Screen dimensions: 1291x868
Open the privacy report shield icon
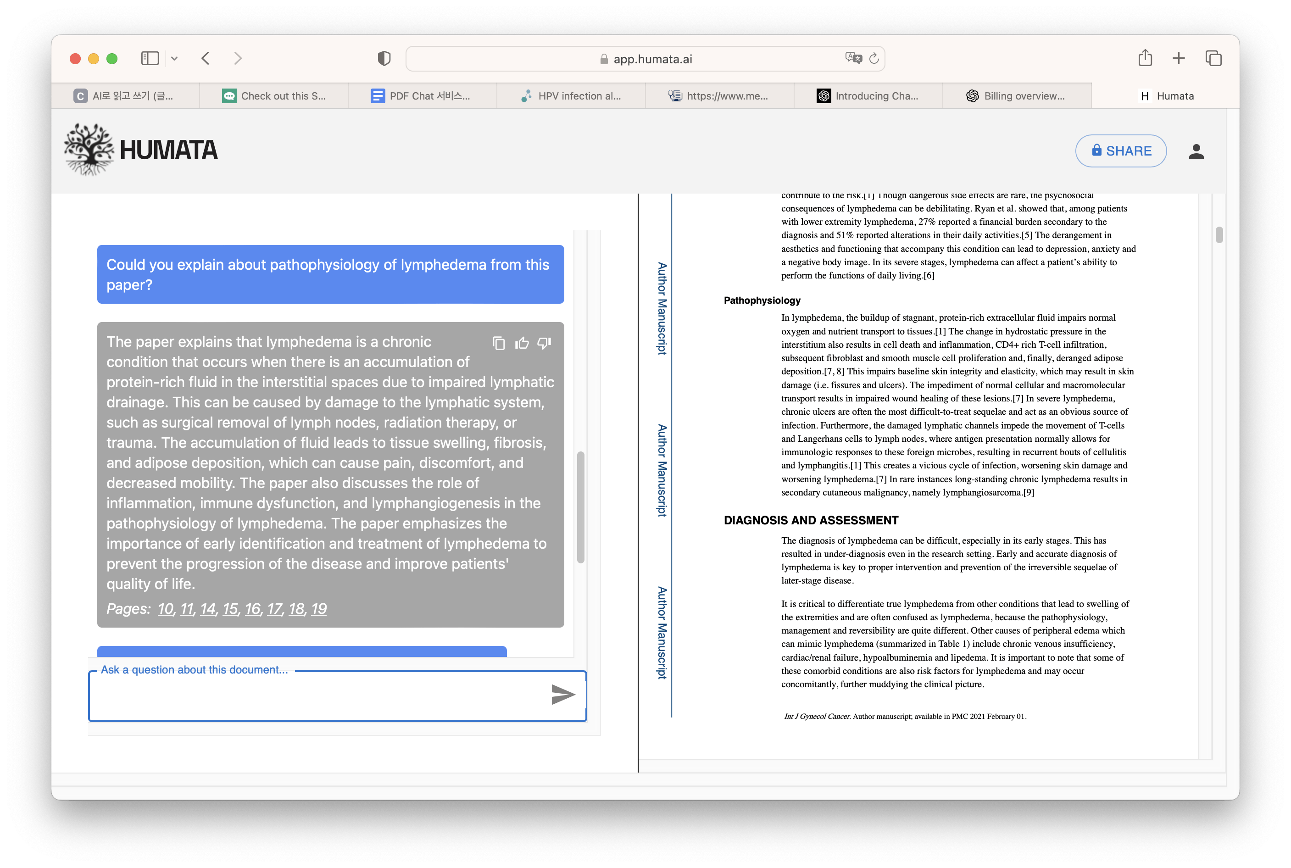click(384, 58)
